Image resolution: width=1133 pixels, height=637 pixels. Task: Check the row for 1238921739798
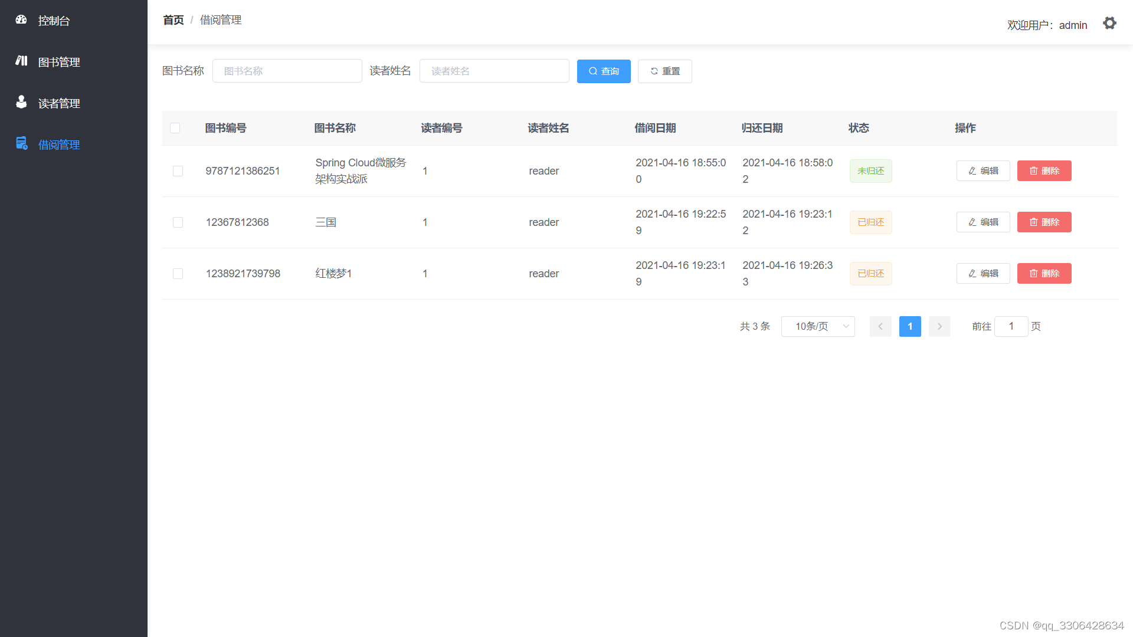pyautogui.click(x=178, y=274)
